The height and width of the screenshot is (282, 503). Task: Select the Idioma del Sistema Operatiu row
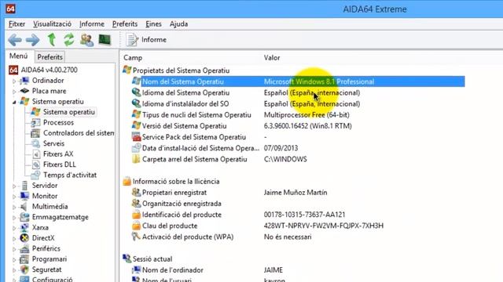[x=299, y=92]
